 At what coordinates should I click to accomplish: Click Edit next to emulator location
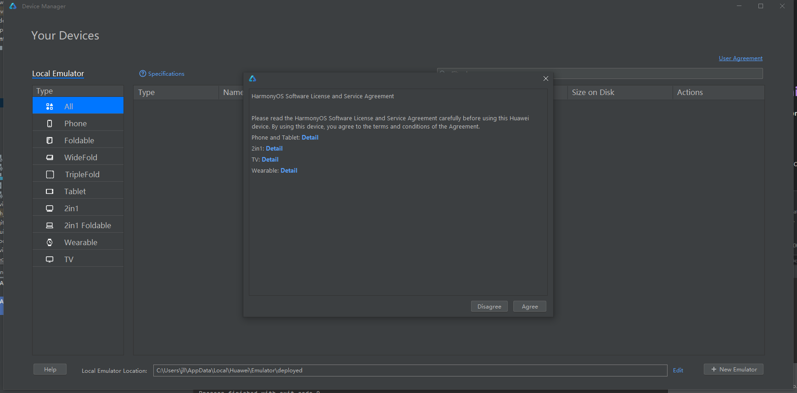678,371
